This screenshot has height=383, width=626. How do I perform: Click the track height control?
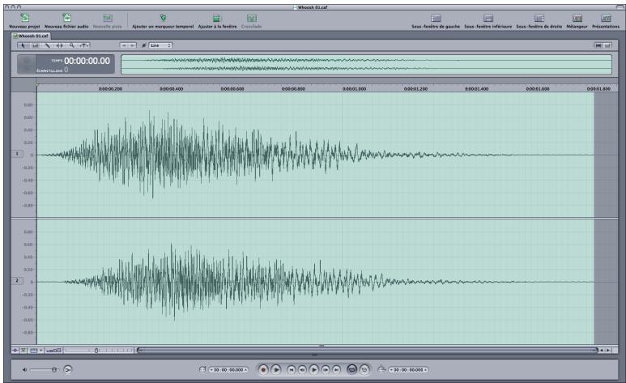coord(53,351)
